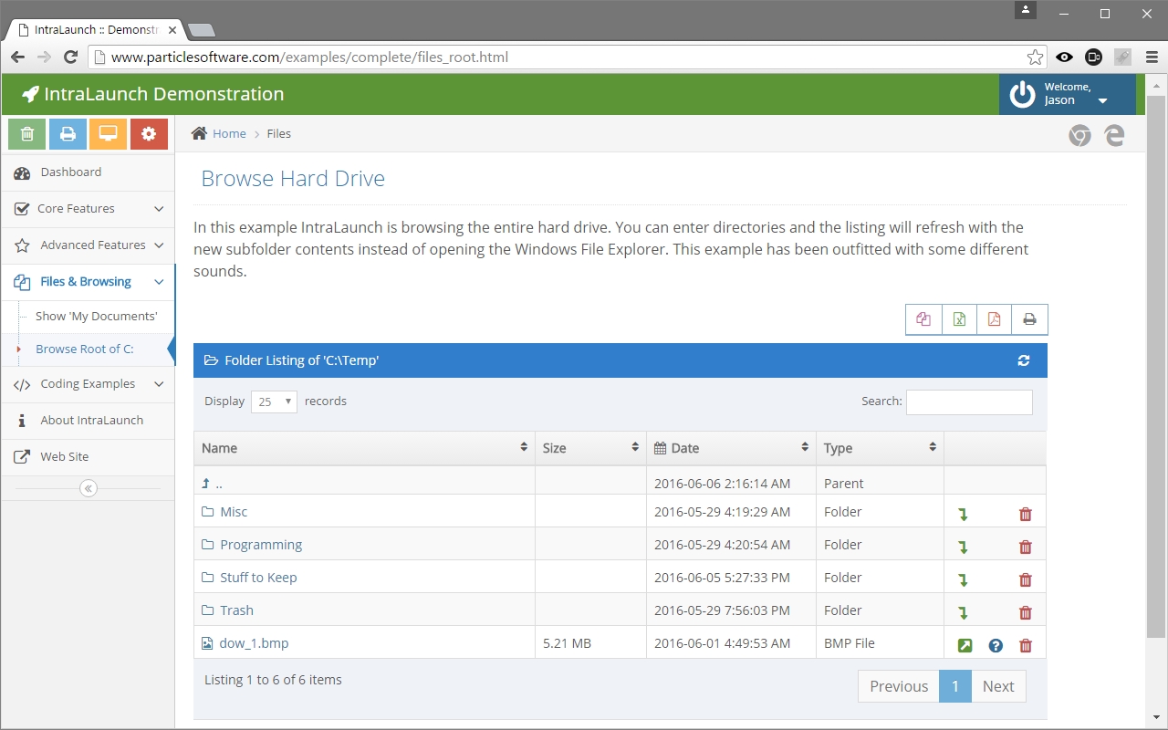Screen dimensions: 1168x730
Task: Click the help question icon for dow_1.bmp
Action: tap(996, 645)
